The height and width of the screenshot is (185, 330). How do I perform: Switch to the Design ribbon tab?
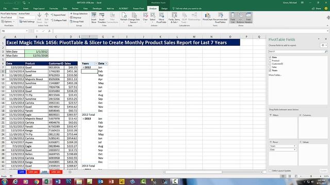click(164, 9)
